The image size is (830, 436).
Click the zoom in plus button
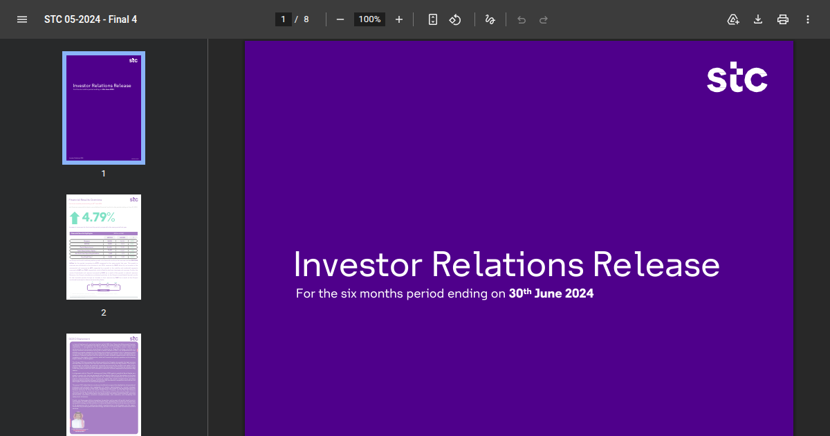click(x=399, y=19)
